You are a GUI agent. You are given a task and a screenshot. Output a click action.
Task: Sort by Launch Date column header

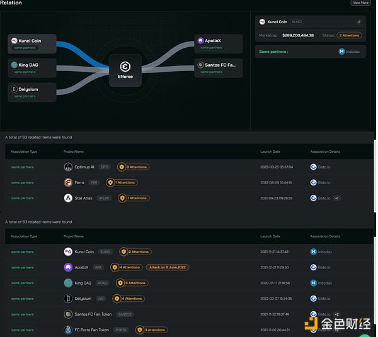pos(270,152)
